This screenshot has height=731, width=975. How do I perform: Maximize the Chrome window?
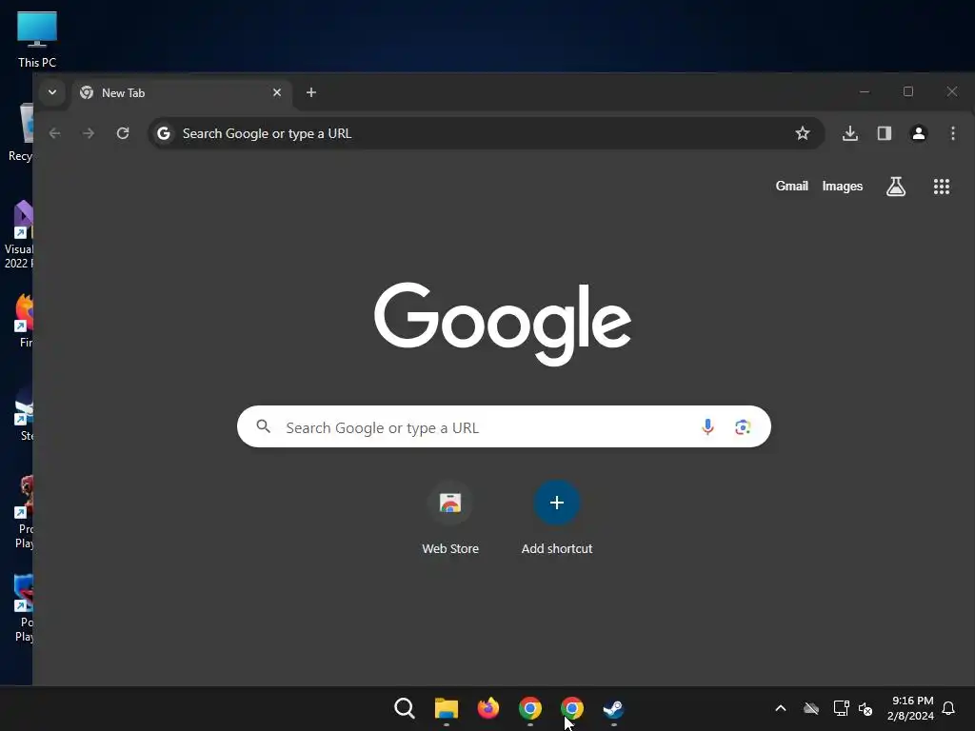[907, 92]
